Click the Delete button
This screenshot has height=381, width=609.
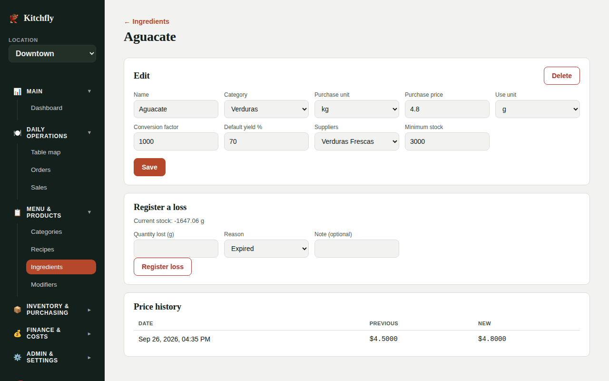[x=562, y=76]
